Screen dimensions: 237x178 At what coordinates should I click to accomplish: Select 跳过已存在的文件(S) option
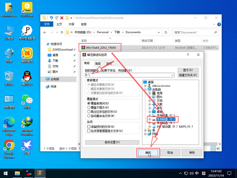tap(89, 112)
